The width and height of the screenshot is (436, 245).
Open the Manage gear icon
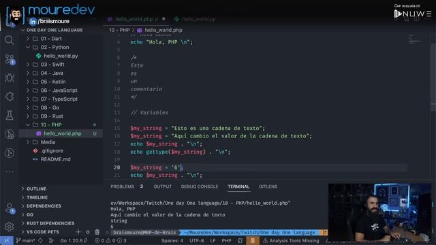[x=9, y=227]
